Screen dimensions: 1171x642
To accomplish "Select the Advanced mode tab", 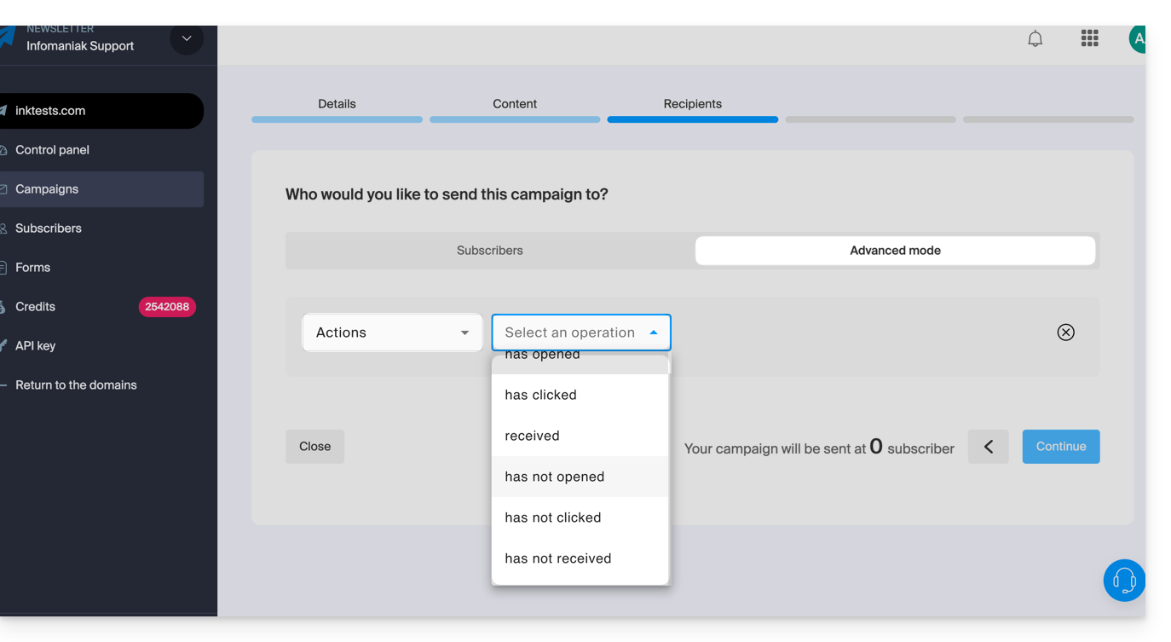I will tap(895, 251).
